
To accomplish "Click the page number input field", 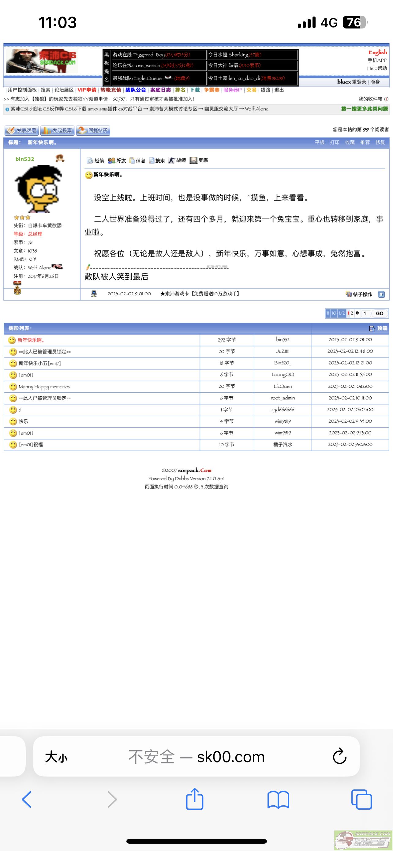I will tap(366, 313).
